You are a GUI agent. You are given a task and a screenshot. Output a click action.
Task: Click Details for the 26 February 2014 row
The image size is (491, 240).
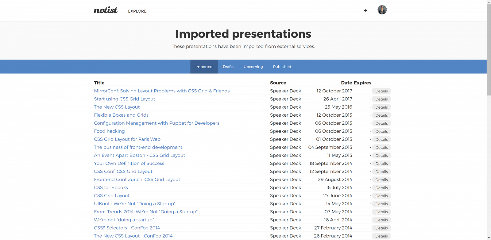(381, 236)
